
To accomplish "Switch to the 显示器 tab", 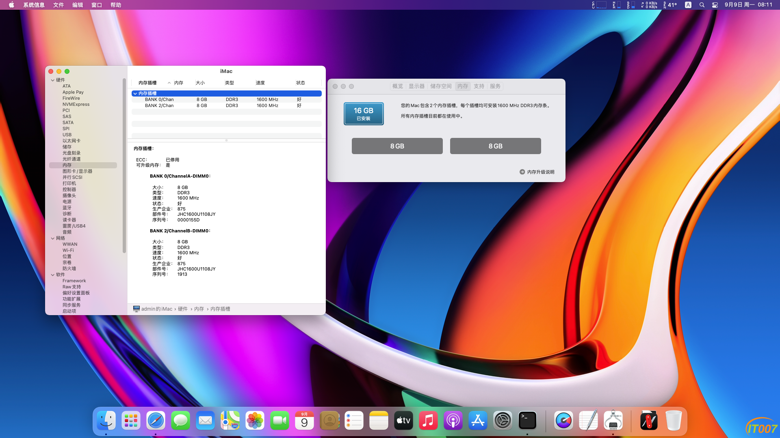I will (x=416, y=86).
